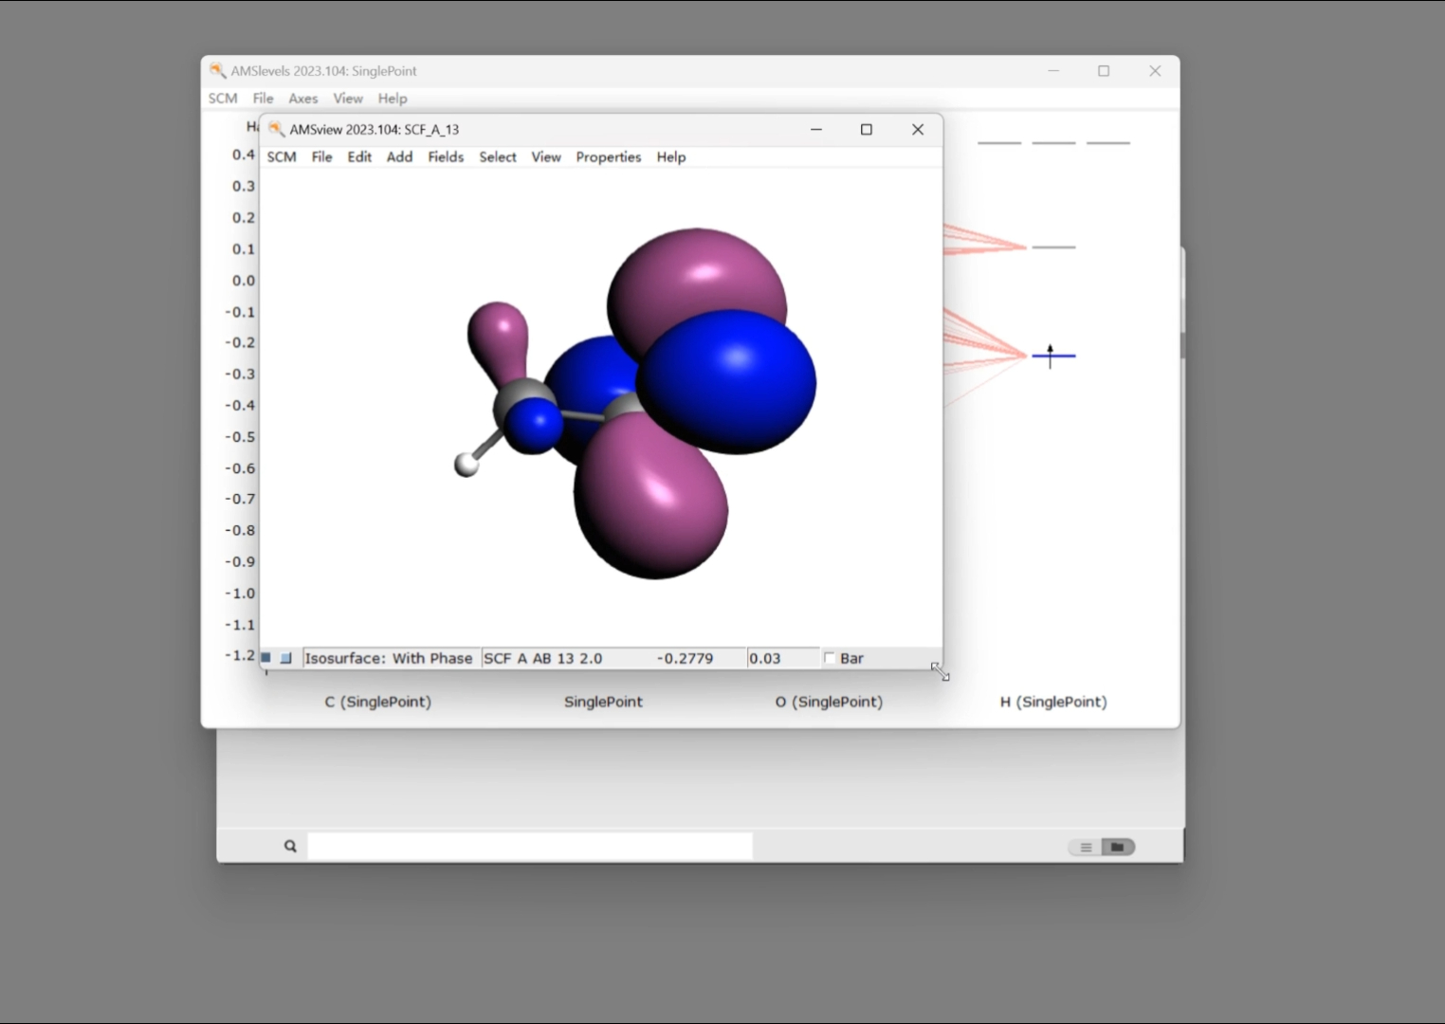Screen dimensions: 1445x1024
Task: Click the O (SinglePoint) fragment label
Action: coord(829,702)
